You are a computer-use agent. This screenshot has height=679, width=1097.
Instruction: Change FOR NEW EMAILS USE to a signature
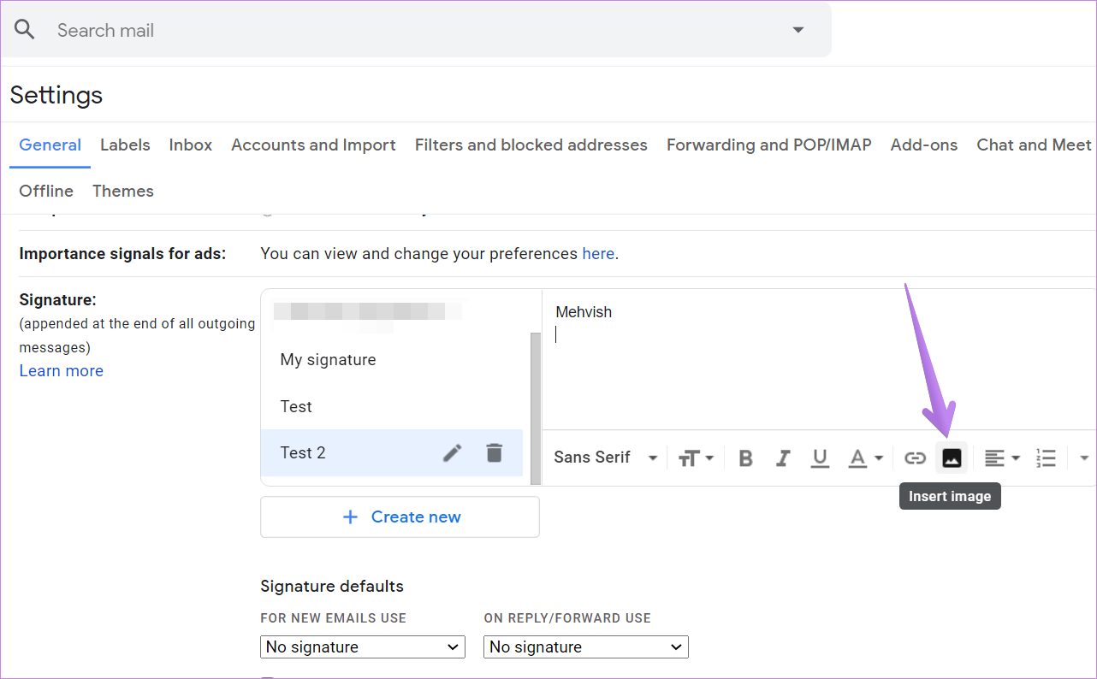tap(362, 647)
